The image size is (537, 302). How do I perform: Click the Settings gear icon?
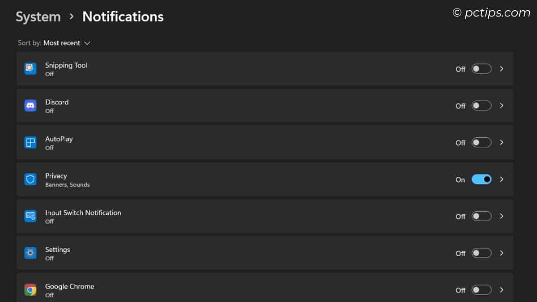point(30,253)
